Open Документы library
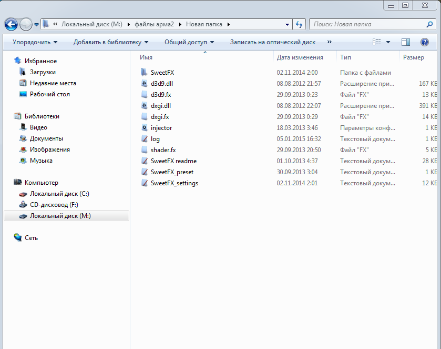441x349 pixels. click(46, 138)
